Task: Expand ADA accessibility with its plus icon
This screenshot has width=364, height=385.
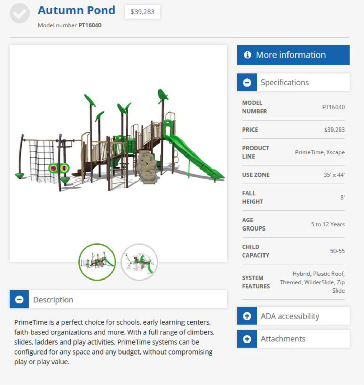Action: click(247, 316)
